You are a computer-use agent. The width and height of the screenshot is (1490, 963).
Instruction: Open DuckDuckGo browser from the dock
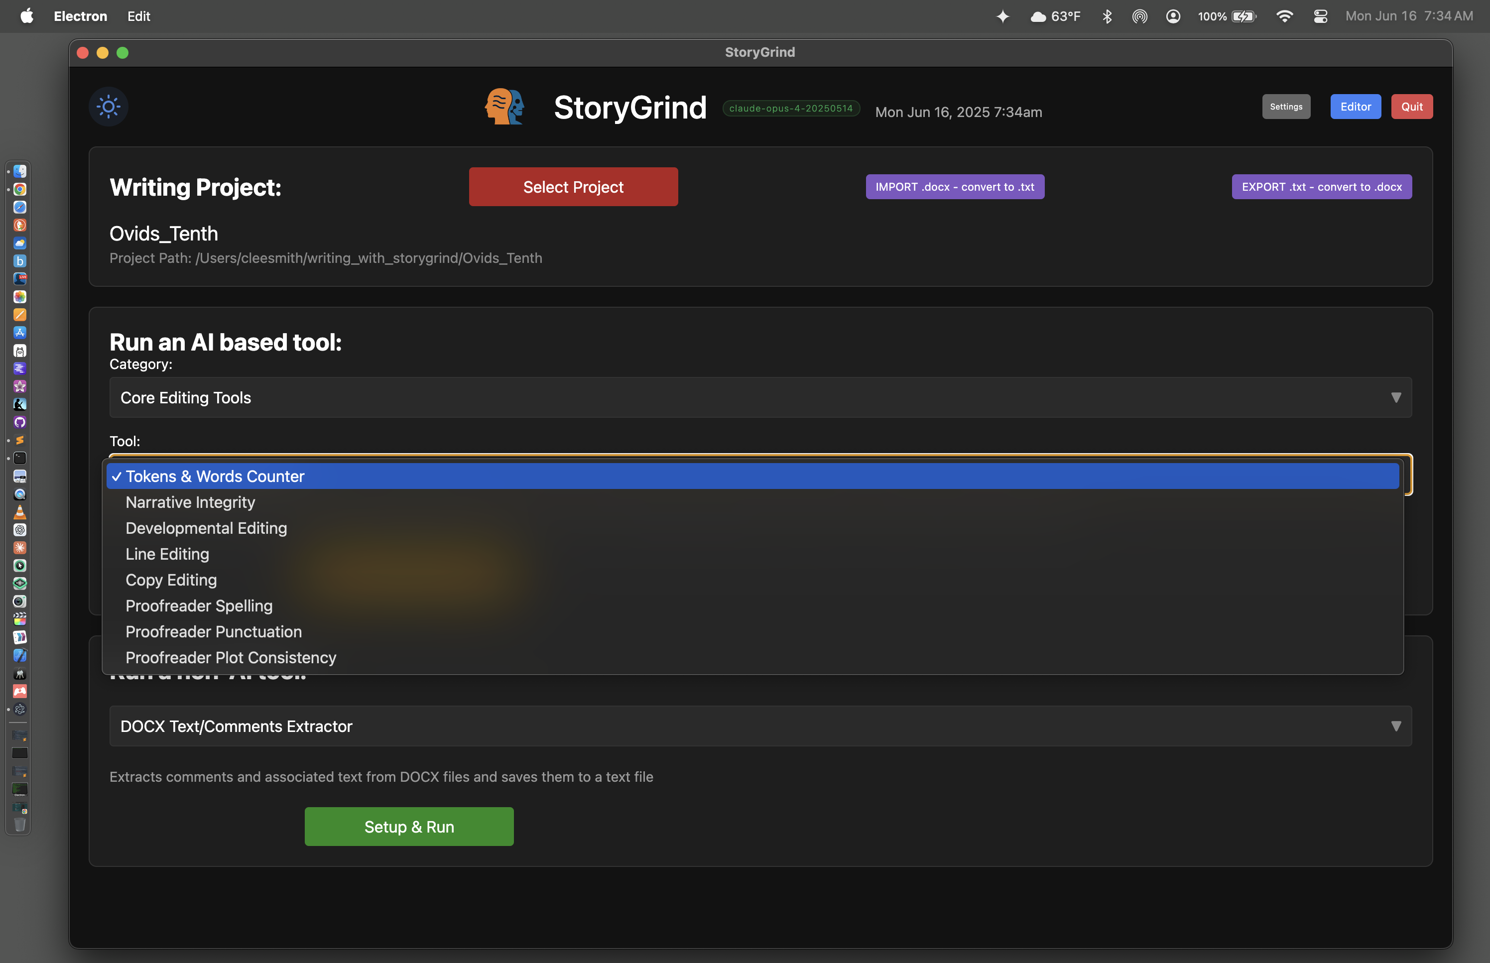click(x=20, y=225)
